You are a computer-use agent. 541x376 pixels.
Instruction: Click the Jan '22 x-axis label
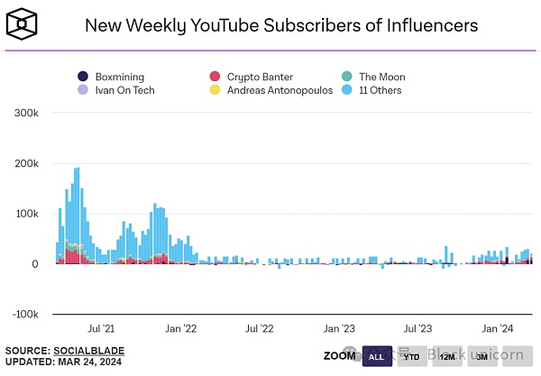(x=181, y=328)
